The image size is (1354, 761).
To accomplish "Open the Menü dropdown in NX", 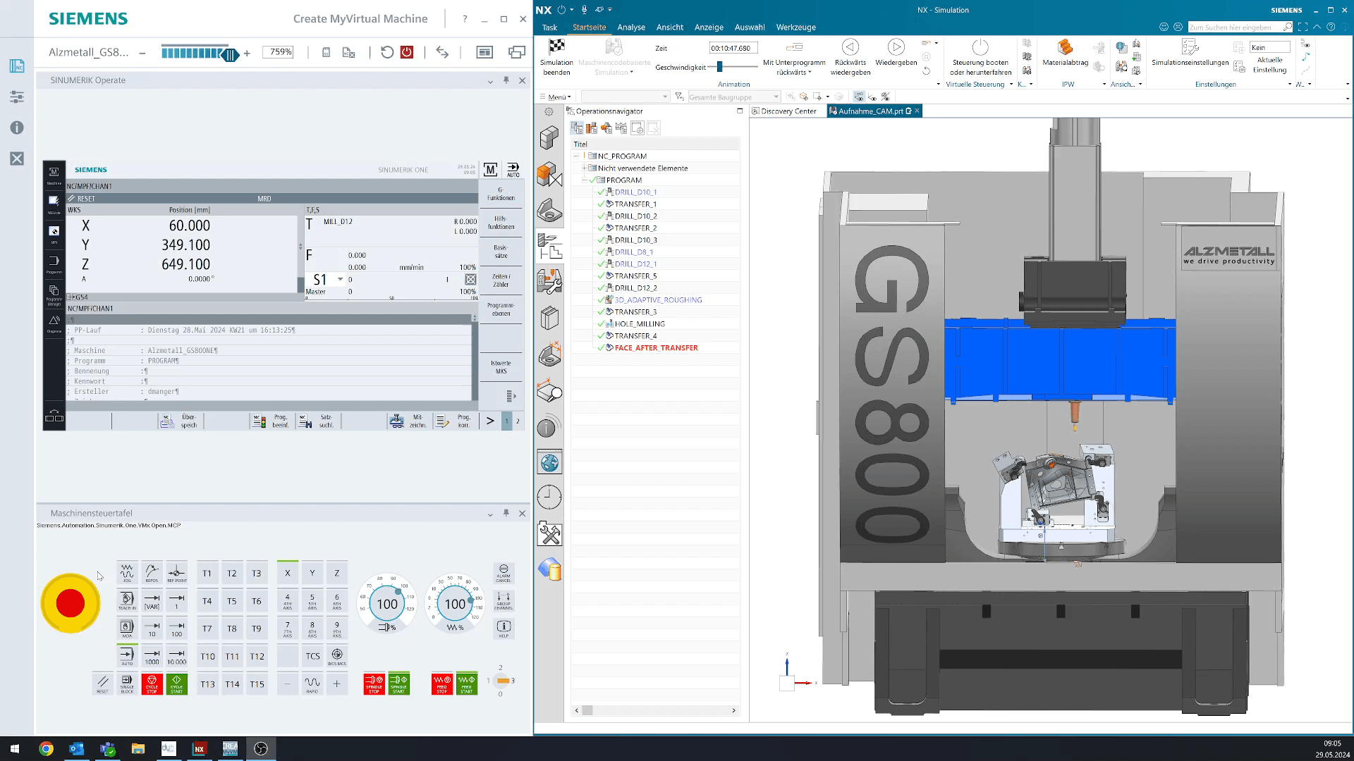I will (556, 97).
